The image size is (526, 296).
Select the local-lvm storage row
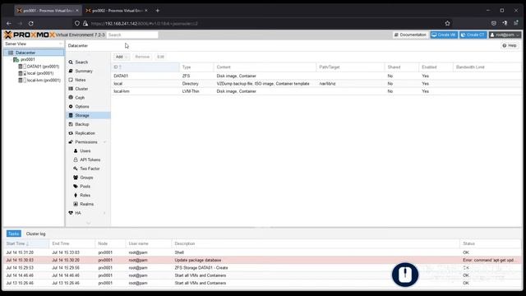[x=316, y=91]
